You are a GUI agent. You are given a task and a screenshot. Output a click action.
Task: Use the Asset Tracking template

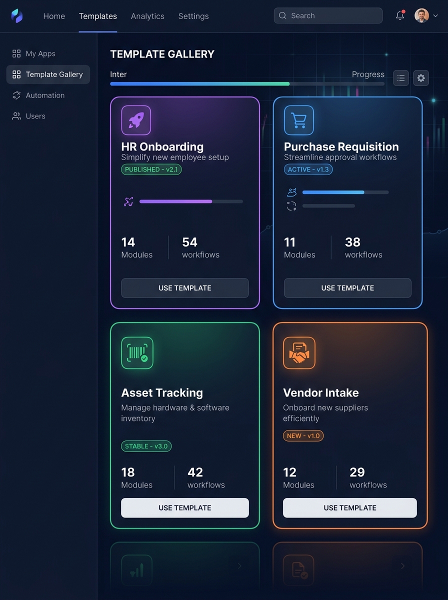point(185,507)
